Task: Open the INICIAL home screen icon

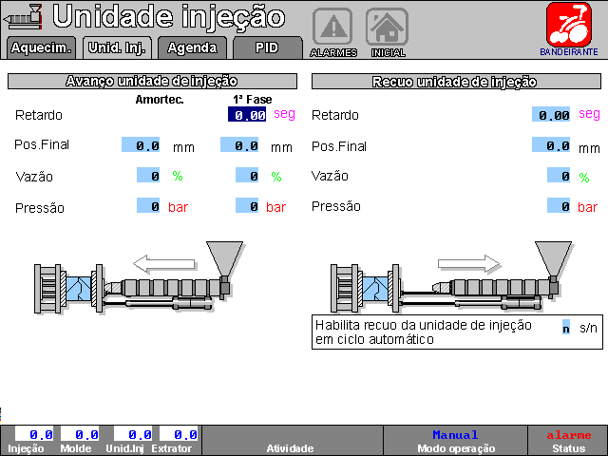Action: pos(387,26)
